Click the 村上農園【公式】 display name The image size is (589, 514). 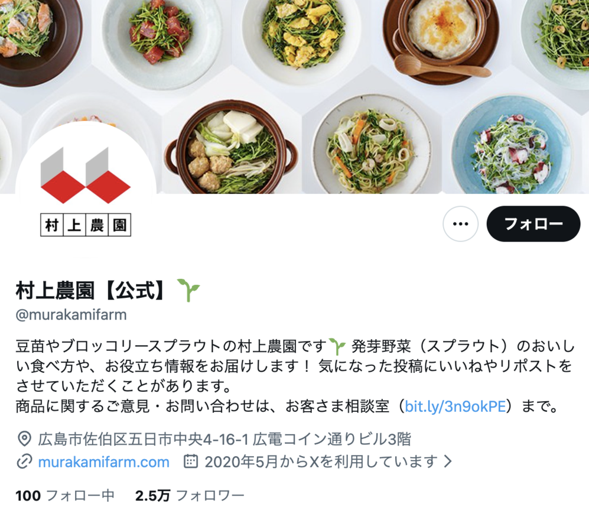click(x=90, y=291)
